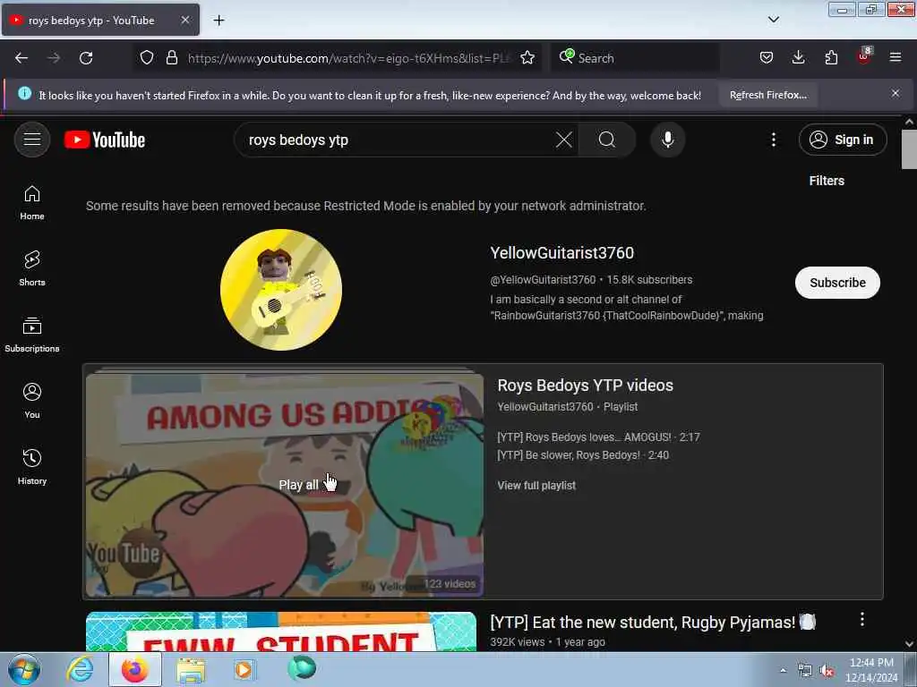This screenshot has width=917, height=687.
Task: Click Play all on the playlist thumbnail
Action: [298, 485]
